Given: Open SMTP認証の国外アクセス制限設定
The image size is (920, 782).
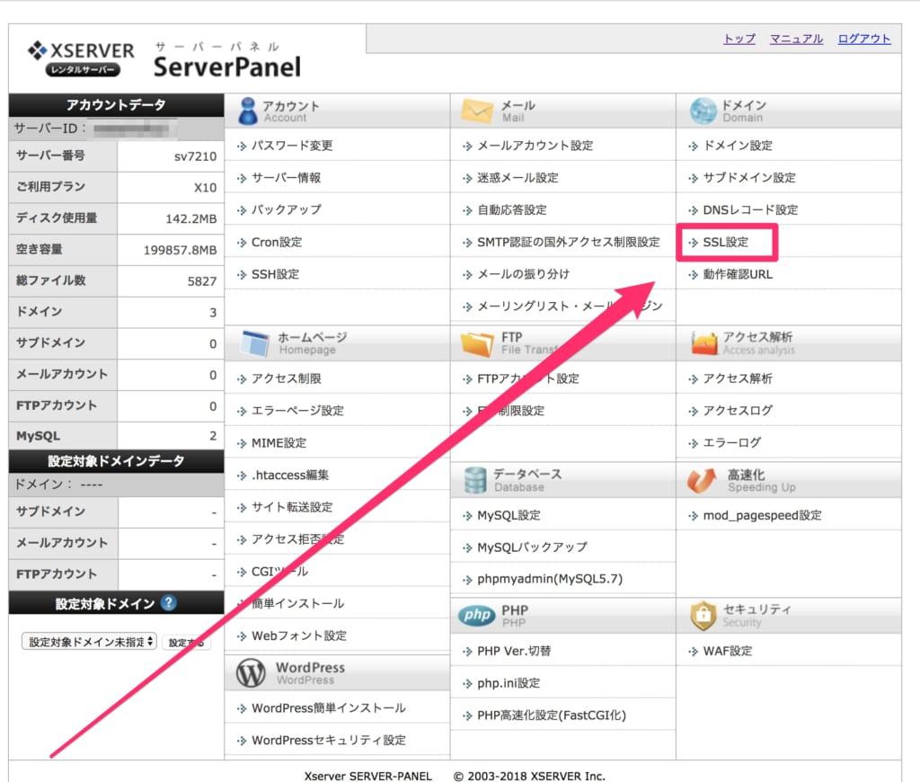Looking at the screenshot, I should pyautogui.click(x=568, y=242).
